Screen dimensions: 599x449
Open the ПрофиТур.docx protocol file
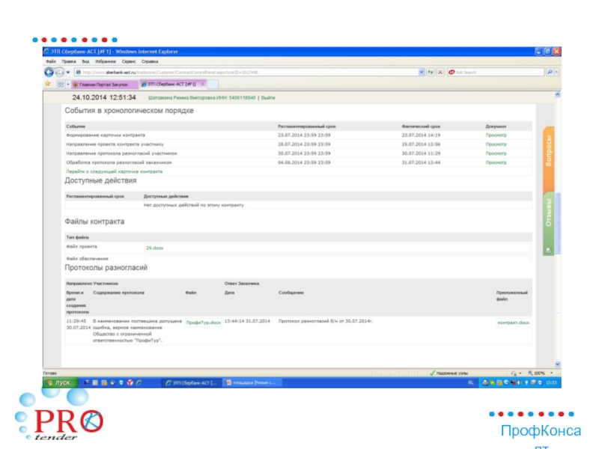203,323
